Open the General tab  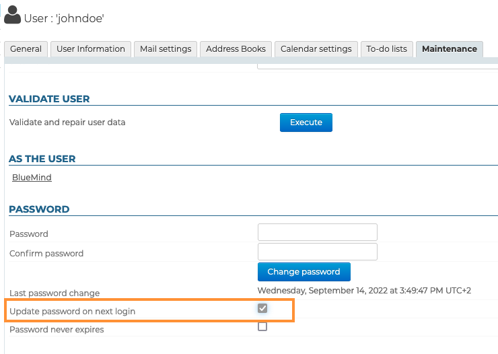[26, 49]
